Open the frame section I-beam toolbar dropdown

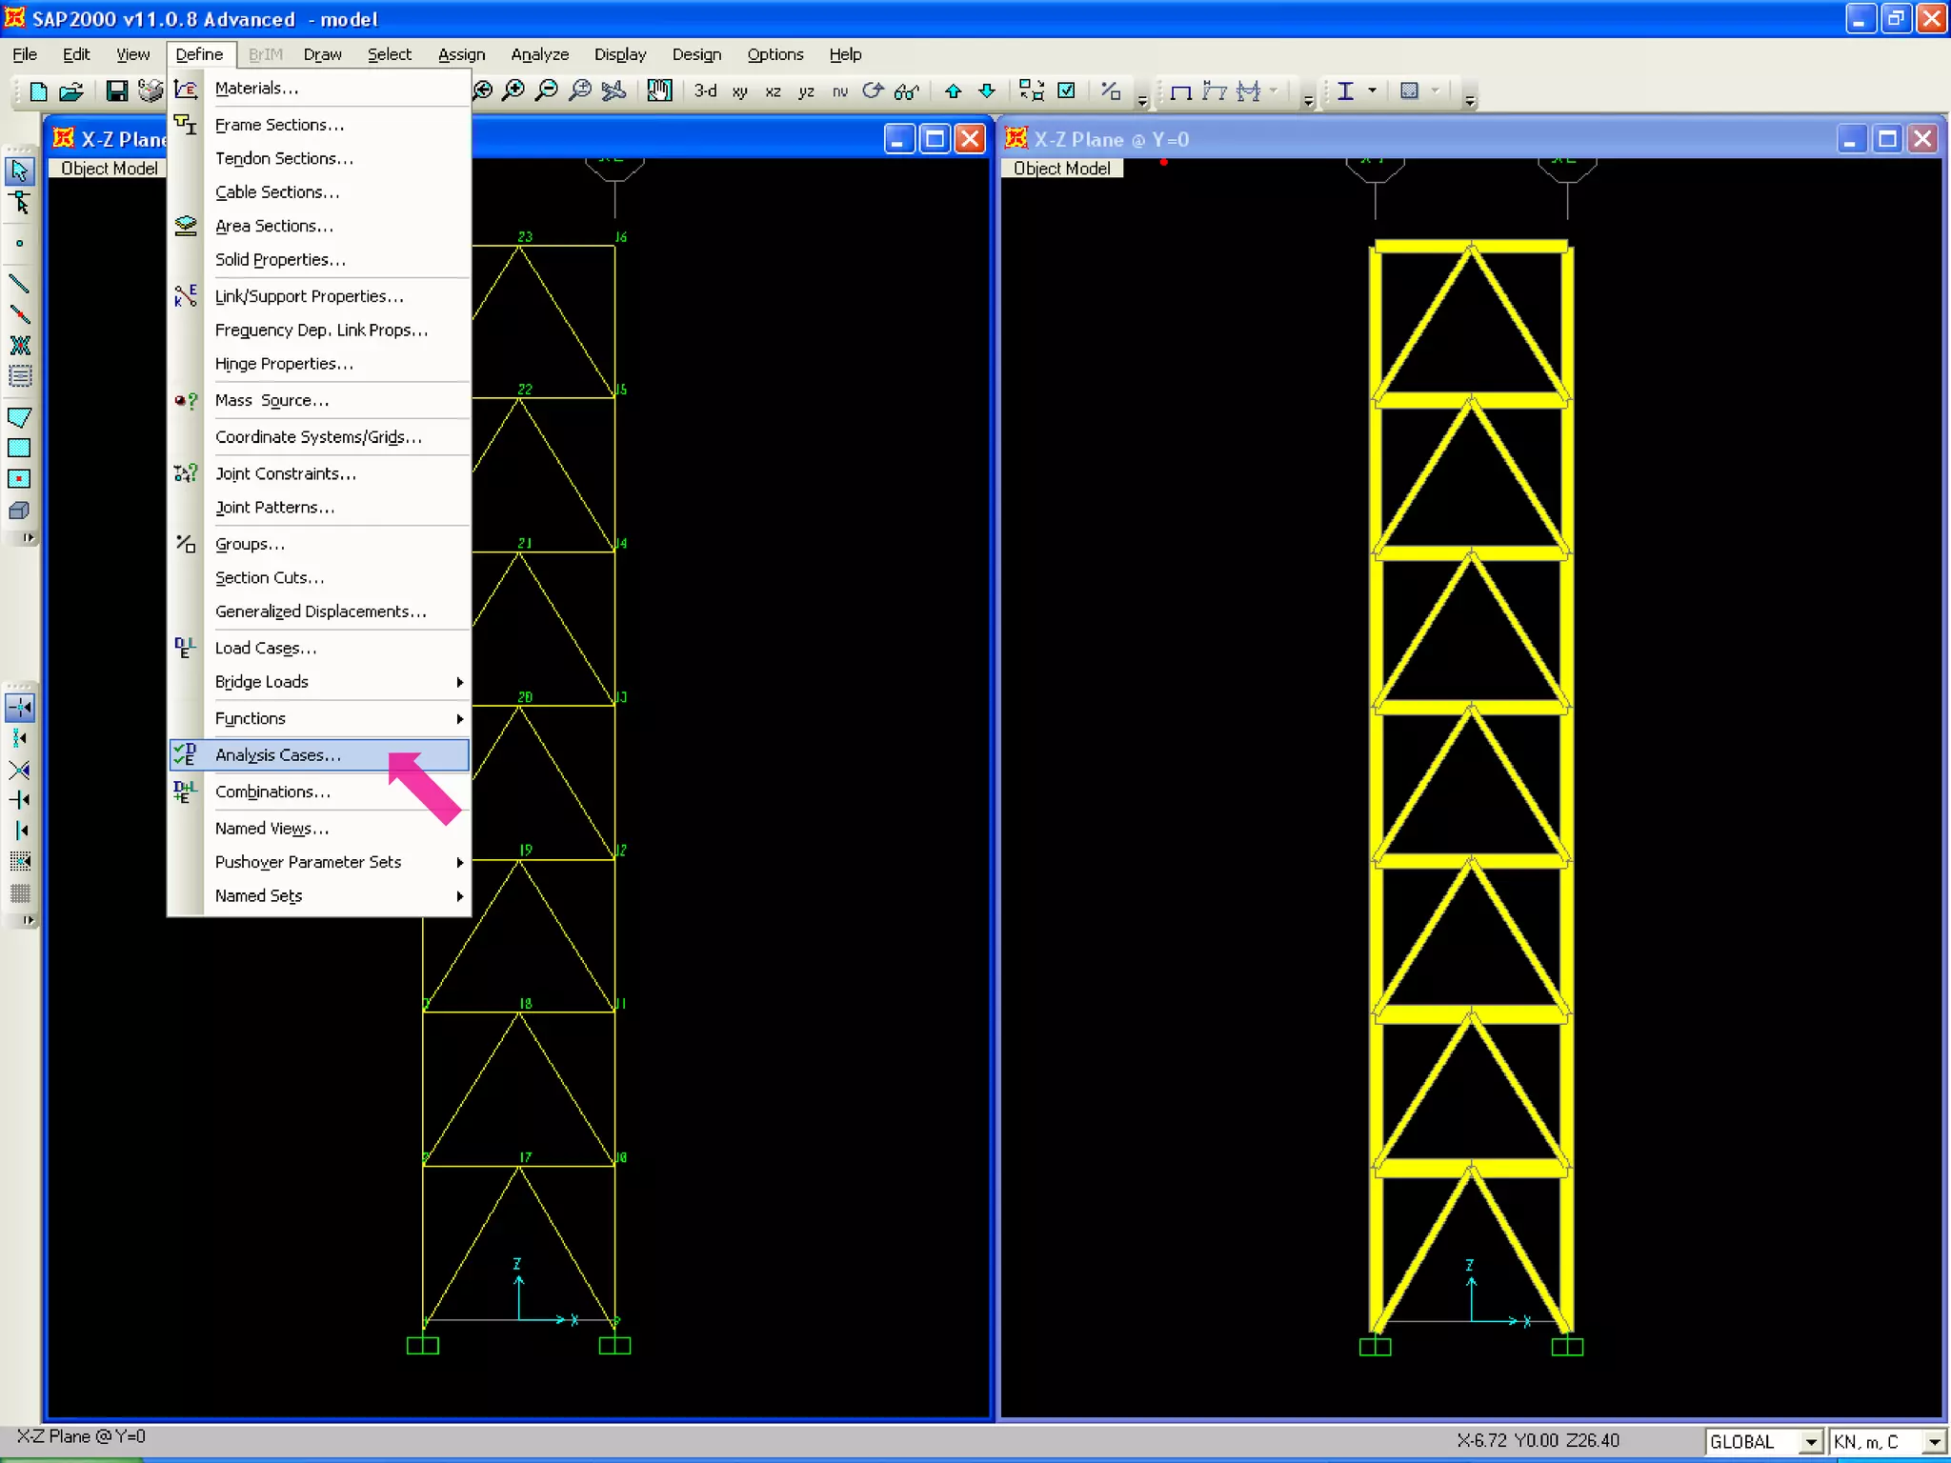click(1372, 91)
